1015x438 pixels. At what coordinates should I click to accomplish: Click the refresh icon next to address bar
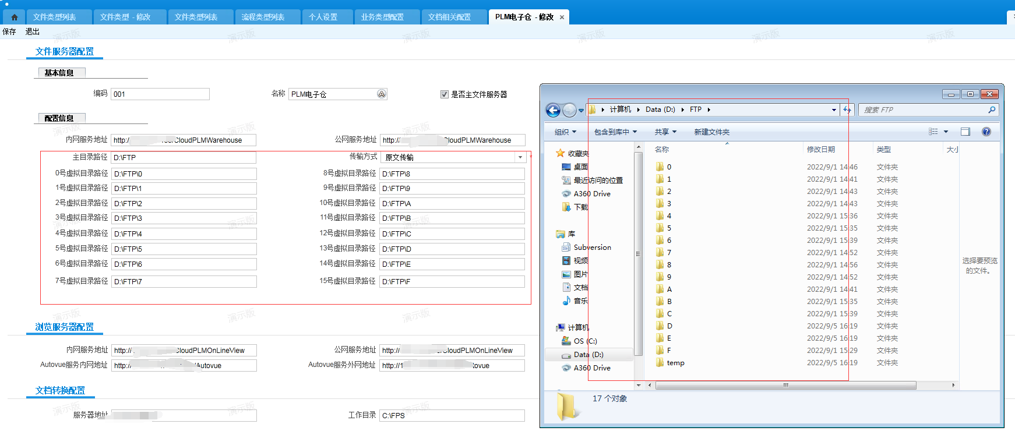(847, 110)
